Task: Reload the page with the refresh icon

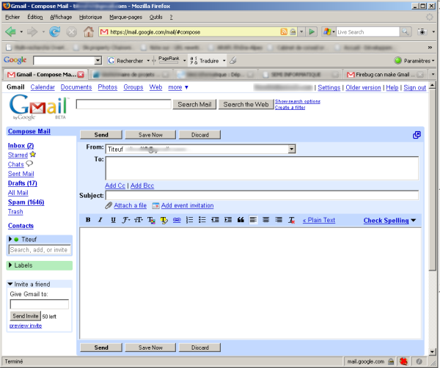Action: pyautogui.click(x=55, y=32)
